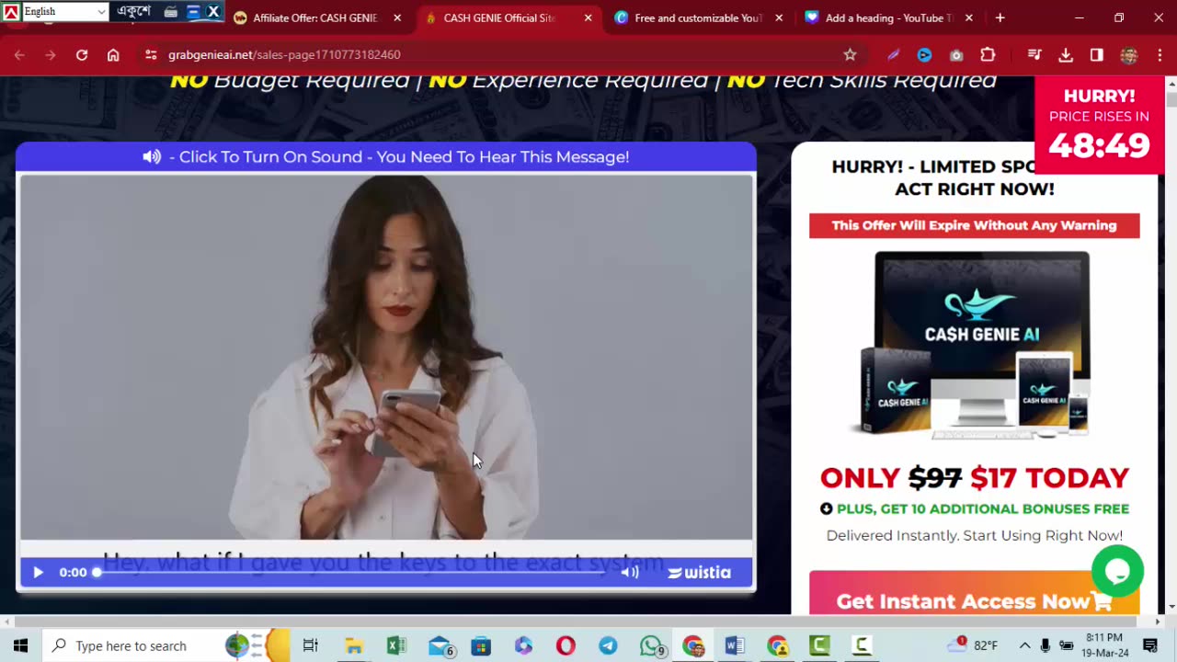This screenshot has height=662, width=1177.
Task: Open the Extensions puzzle menu
Action: 988,55
